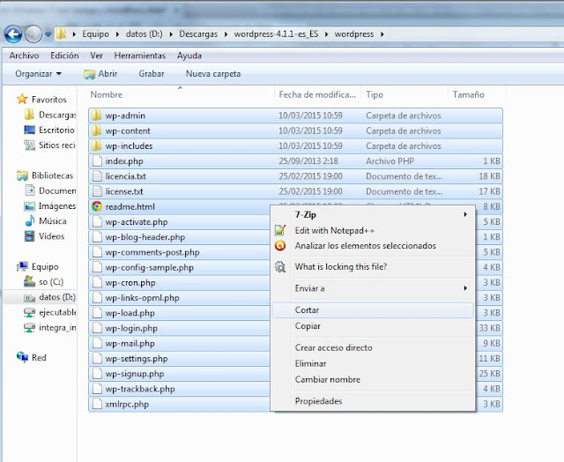Click the Nueva carpeta button
The image size is (564, 462).
213,74
